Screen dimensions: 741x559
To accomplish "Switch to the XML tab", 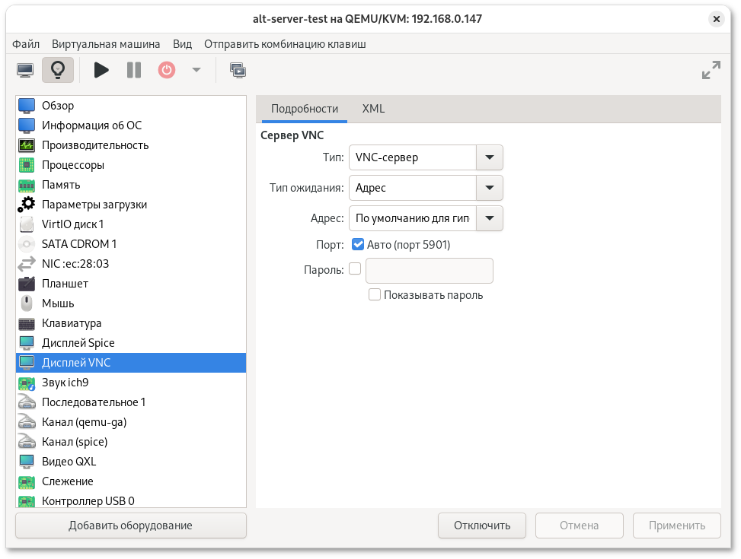I will 373,109.
